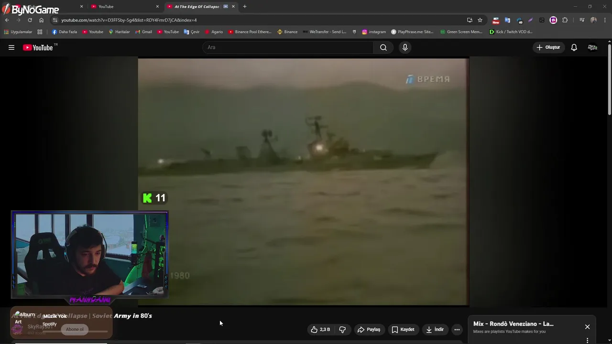Open the YouTube account avatar menu
612x344 pixels.
(592, 47)
